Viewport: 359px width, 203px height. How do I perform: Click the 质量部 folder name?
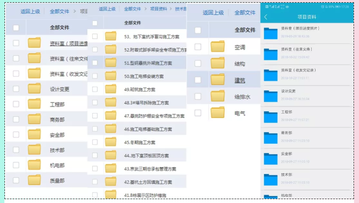(x=57, y=181)
